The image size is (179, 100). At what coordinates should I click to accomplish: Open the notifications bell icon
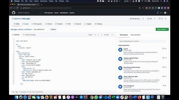pos(158,13)
